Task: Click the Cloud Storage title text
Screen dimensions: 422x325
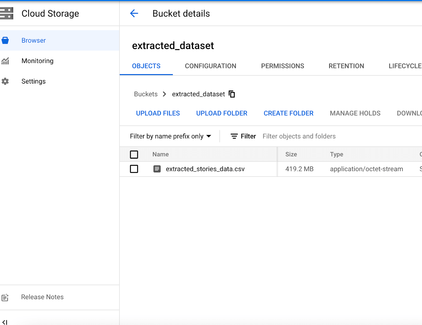Action: click(50, 13)
